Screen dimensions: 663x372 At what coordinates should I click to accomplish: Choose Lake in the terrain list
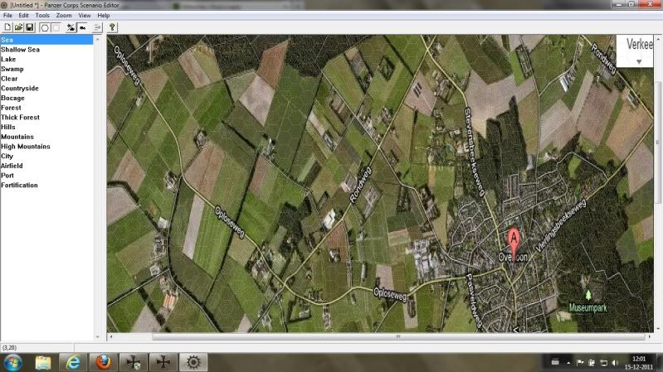(8, 59)
